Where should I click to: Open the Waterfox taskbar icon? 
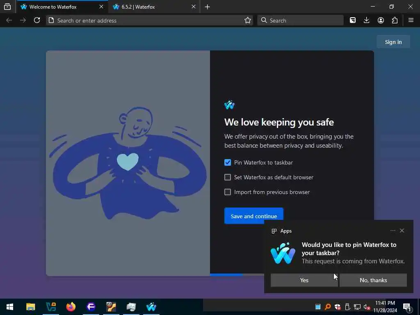point(151,307)
